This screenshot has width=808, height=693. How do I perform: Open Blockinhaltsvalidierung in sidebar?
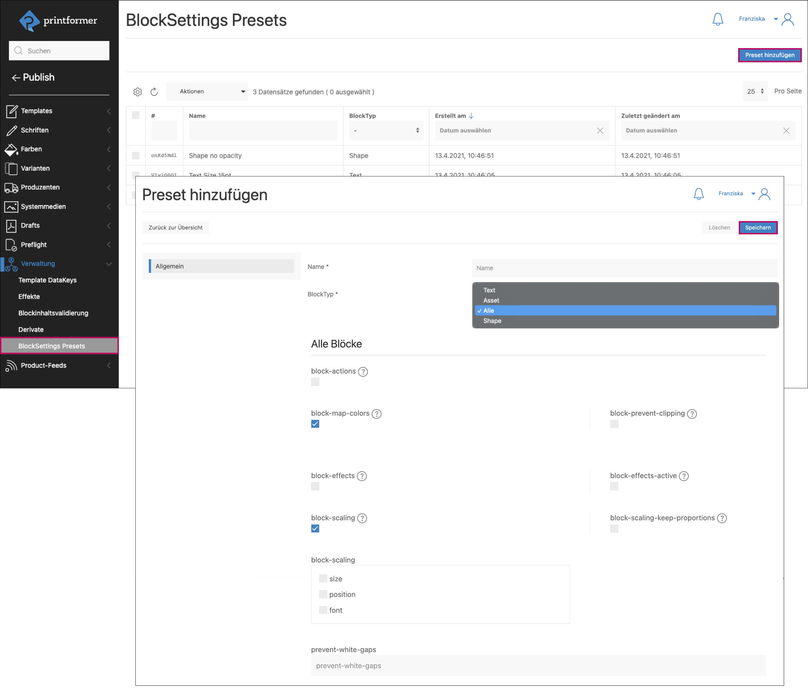[53, 313]
